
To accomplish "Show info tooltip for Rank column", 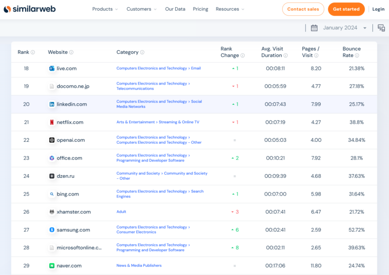I will click(33, 52).
